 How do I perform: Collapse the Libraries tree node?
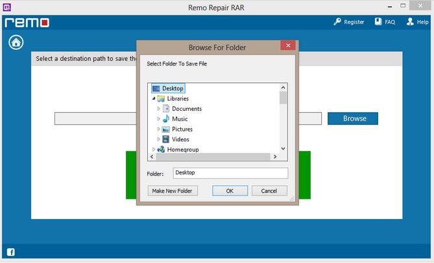(154, 98)
